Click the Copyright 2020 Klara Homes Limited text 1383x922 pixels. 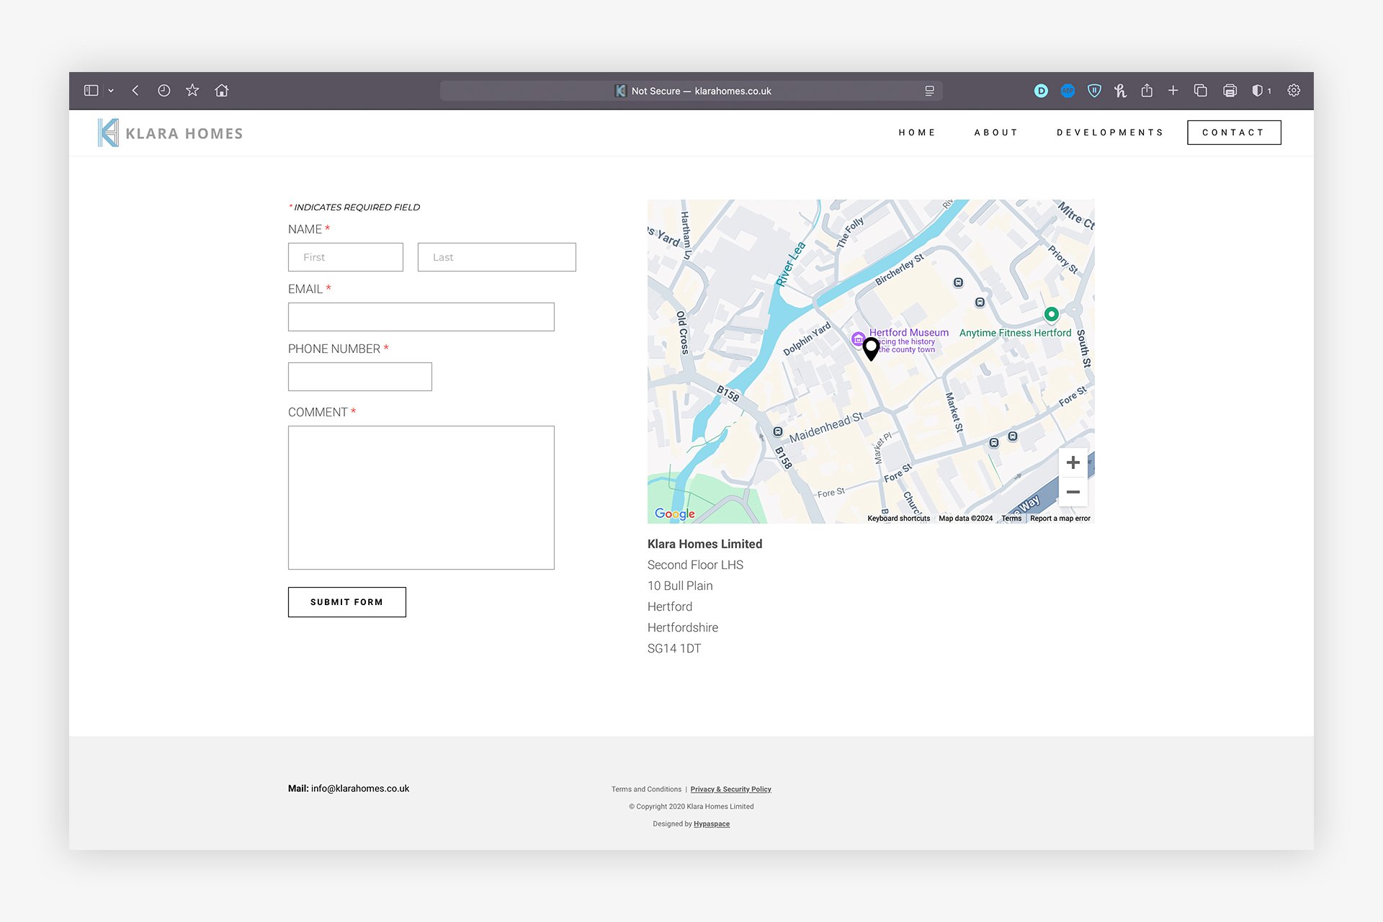[691, 807]
